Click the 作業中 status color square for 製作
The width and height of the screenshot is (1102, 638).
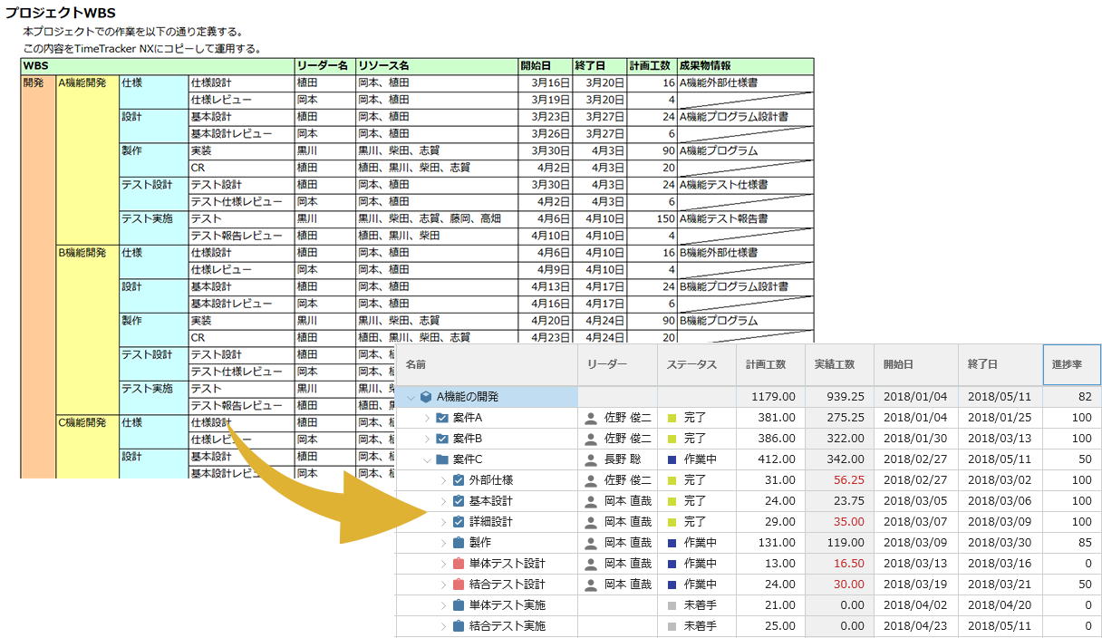(672, 543)
